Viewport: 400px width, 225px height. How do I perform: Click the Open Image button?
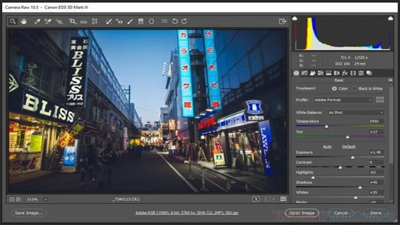click(302, 213)
